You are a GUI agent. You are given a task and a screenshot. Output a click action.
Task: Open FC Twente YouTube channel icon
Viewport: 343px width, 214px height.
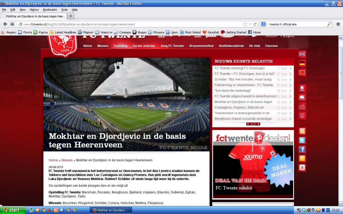(x=302, y=167)
